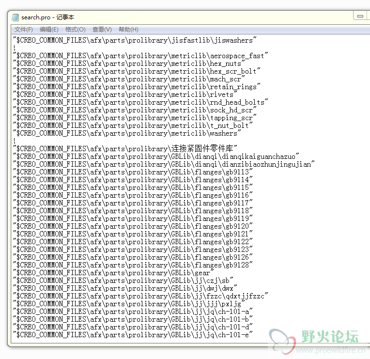Click the flanges\gb9126 line

coord(133,257)
